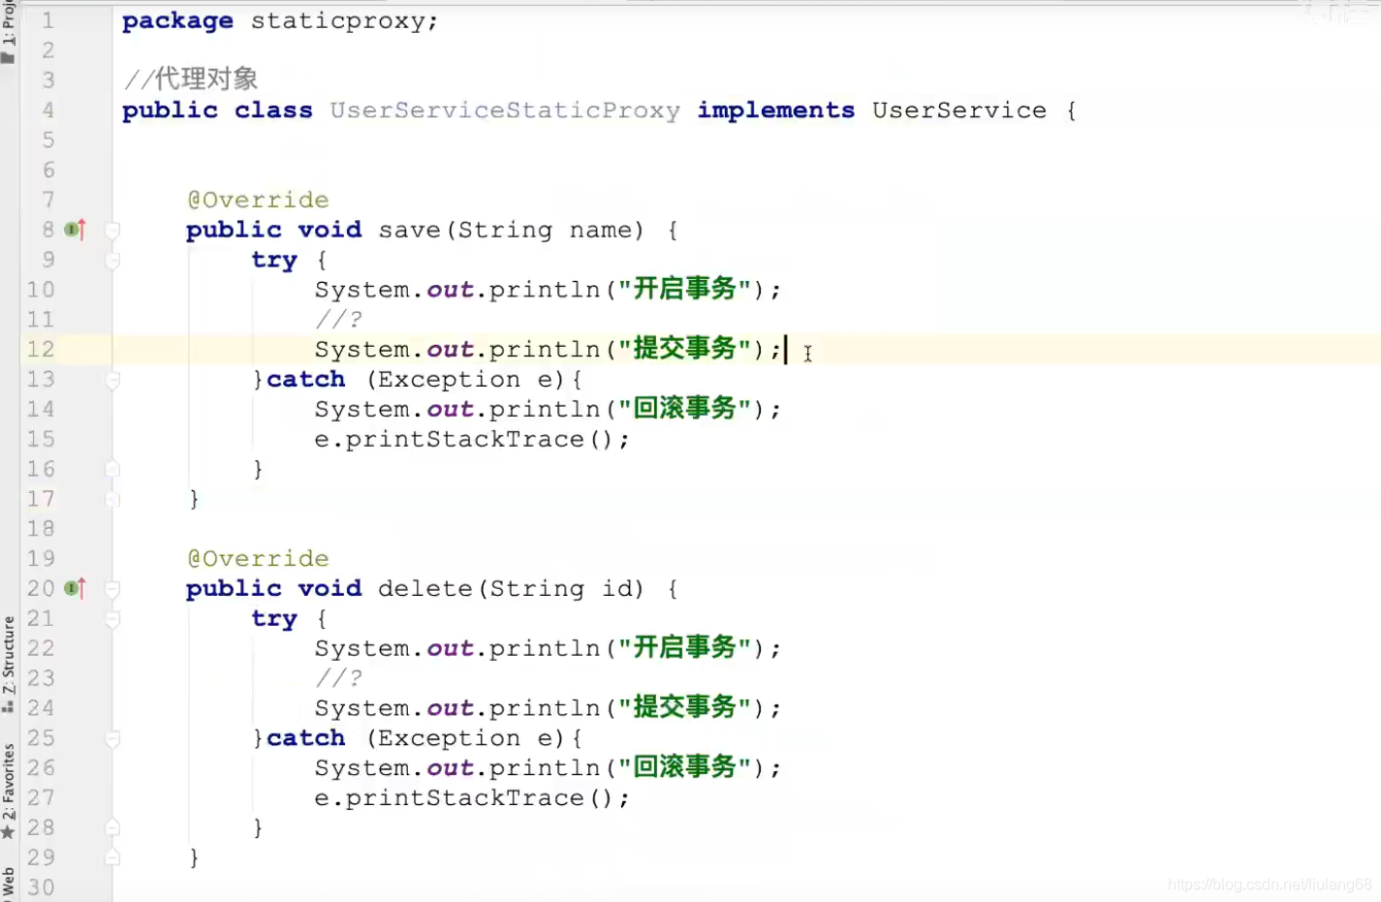Collapse the catch block fold marker on line 25
The image size is (1381, 902).
pyautogui.click(x=112, y=739)
